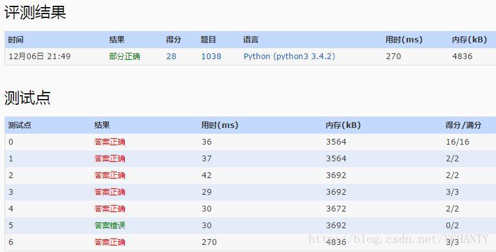Select the 37 ms time for test point 1

click(207, 159)
